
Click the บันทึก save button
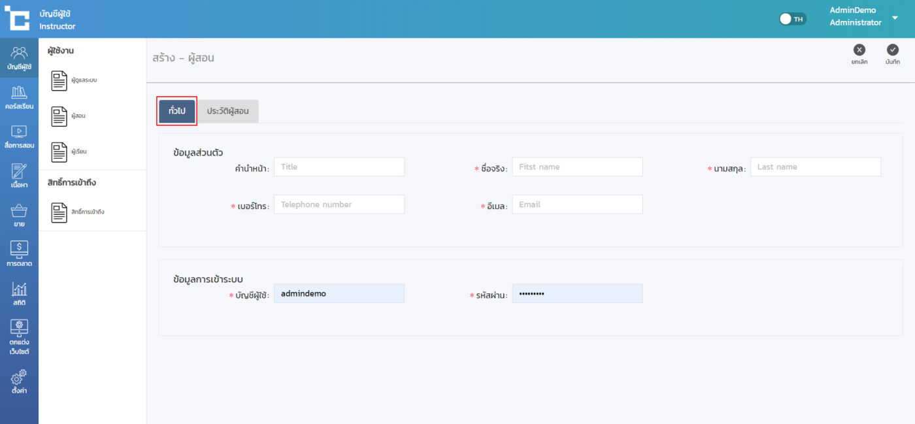tap(893, 54)
